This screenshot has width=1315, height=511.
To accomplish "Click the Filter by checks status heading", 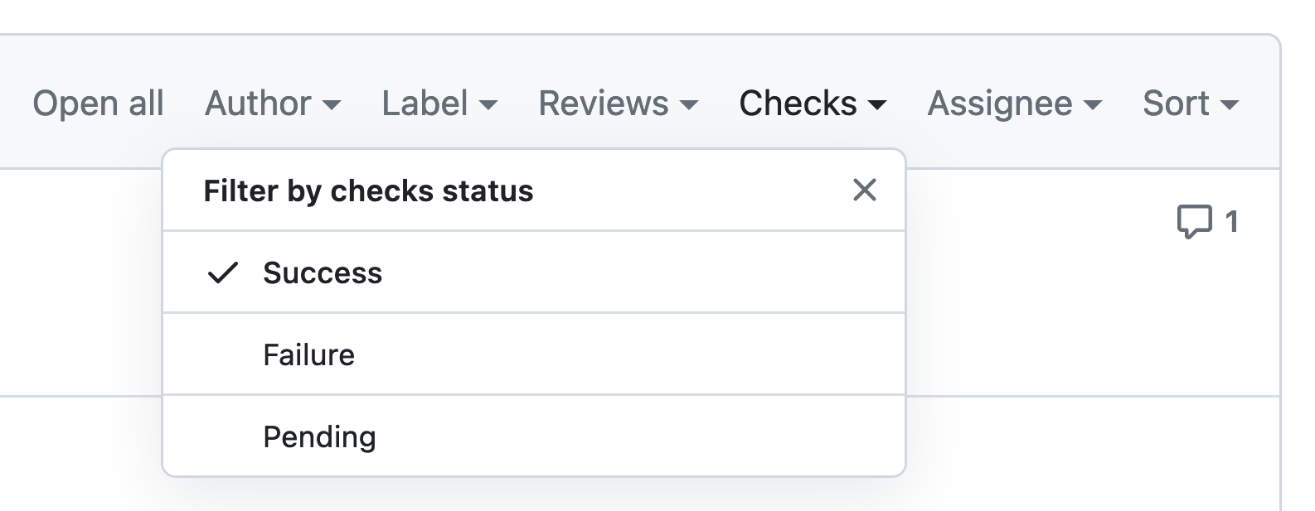I will (x=368, y=191).
